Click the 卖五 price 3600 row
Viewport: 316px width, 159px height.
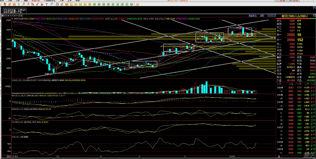coord(296,21)
